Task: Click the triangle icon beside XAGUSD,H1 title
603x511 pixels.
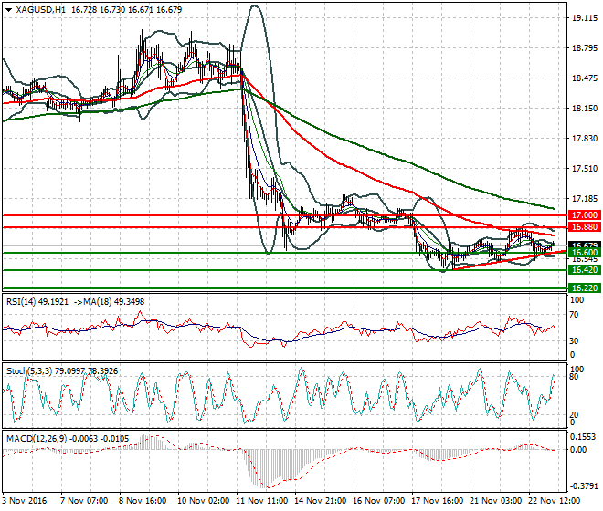Action: click(x=7, y=9)
